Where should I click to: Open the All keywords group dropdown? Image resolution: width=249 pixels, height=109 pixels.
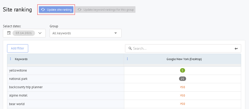[x=85, y=33]
